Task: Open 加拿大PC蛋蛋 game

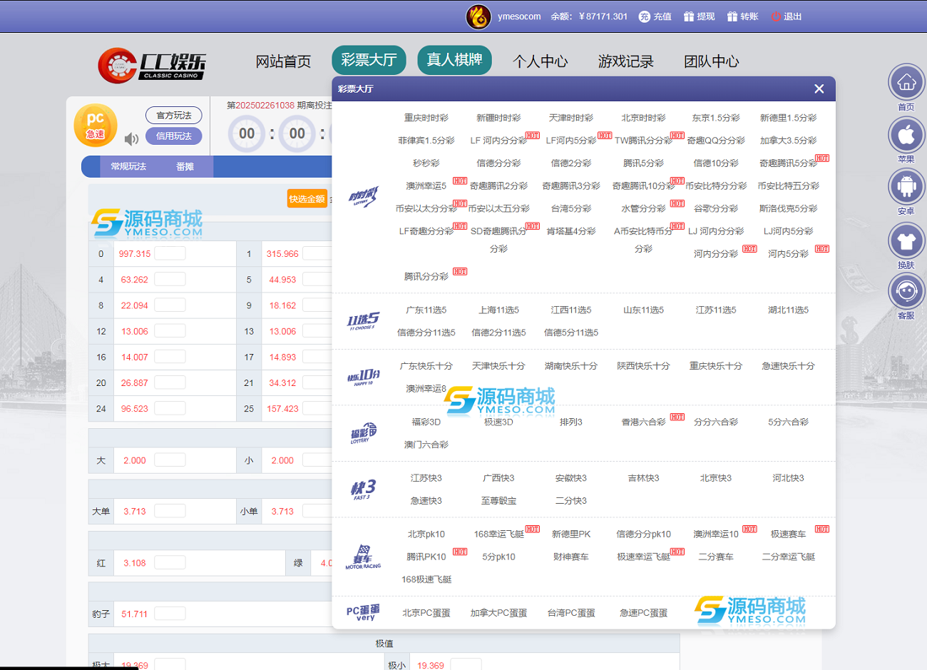Action: (498, 613)
